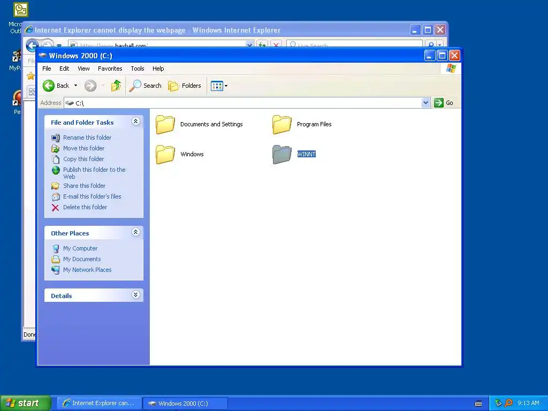Click the drive icon in Windows 2000 title bar
548x411 pixels.
pos(43,55)
